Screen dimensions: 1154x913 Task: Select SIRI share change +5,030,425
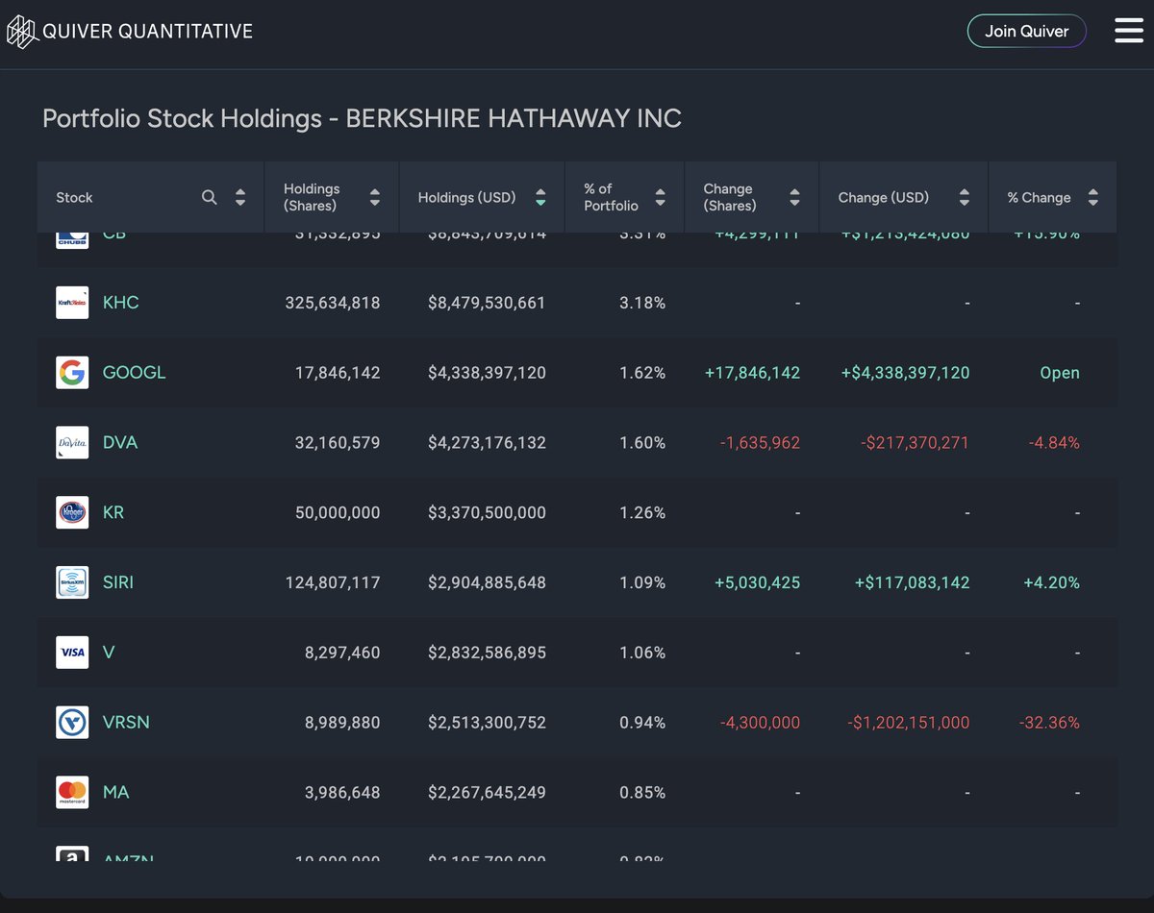tap(758, 582)
